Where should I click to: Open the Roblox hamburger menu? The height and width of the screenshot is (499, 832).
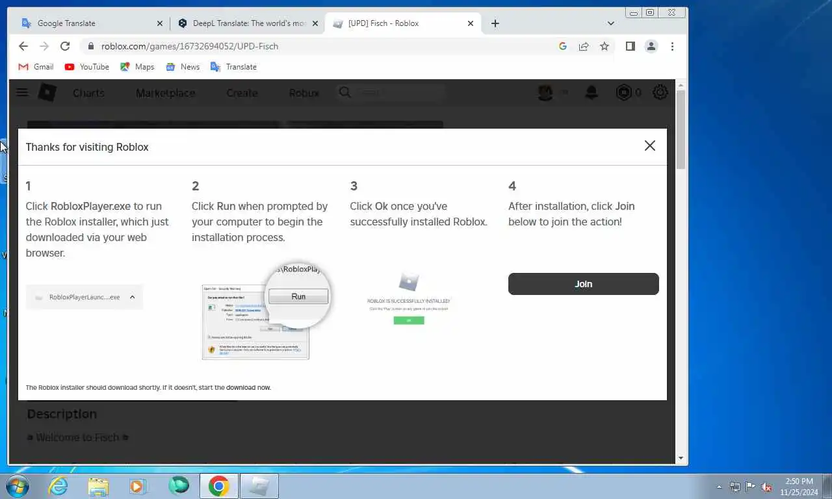click(22, 92)
